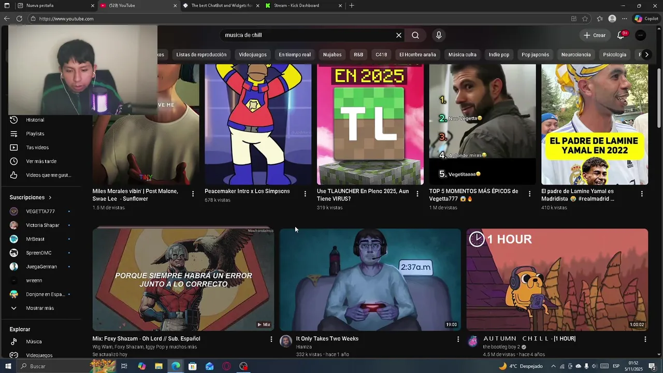Screen dimensions: 663x373
Task: Select the Videojuegos filter chip
Action: point(253,54)
